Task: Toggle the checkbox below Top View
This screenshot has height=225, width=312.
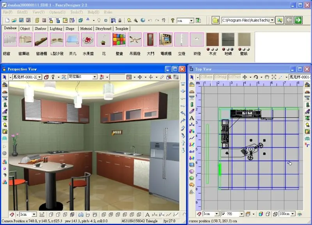Action: [x=223, y=214]
